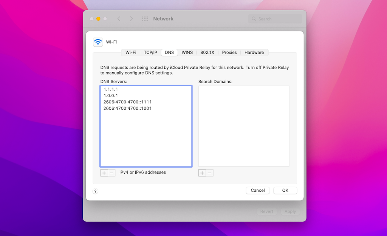387x236 pixels.
Task: Go back with the left chevron
Action: point(119,19)
